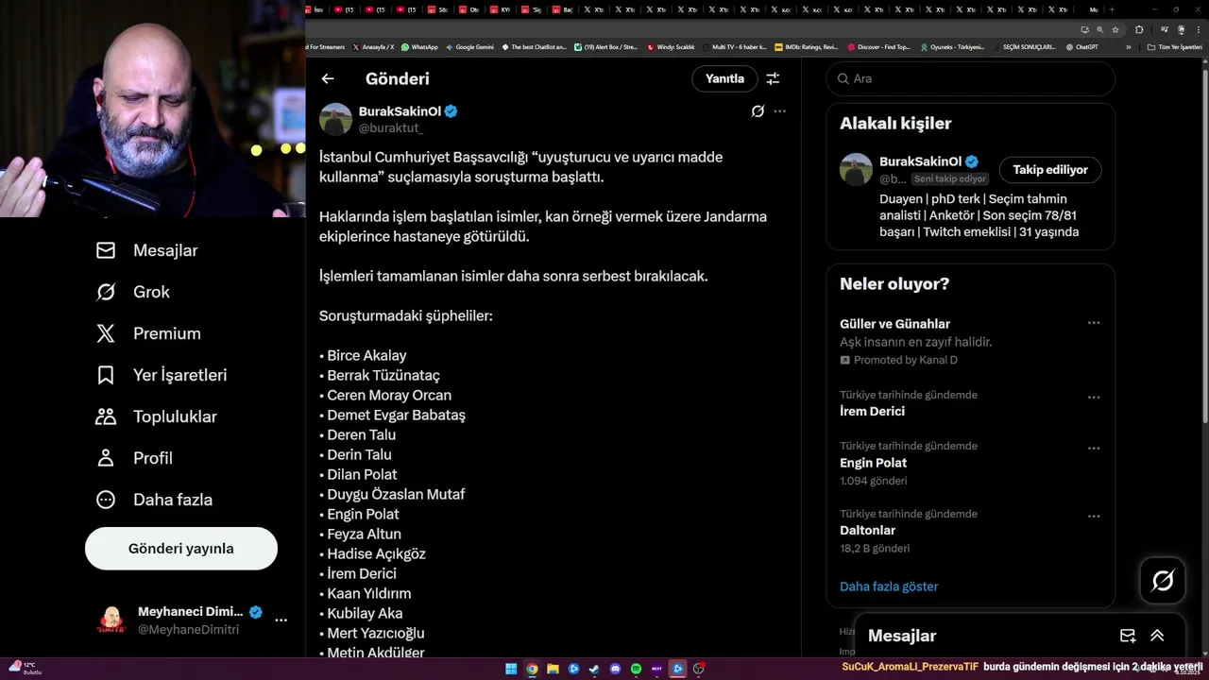The image size is (1209, 680).
Task: Open WhatsApp bookmark in the bookmarks bar
Action: (x=419, y=46)
